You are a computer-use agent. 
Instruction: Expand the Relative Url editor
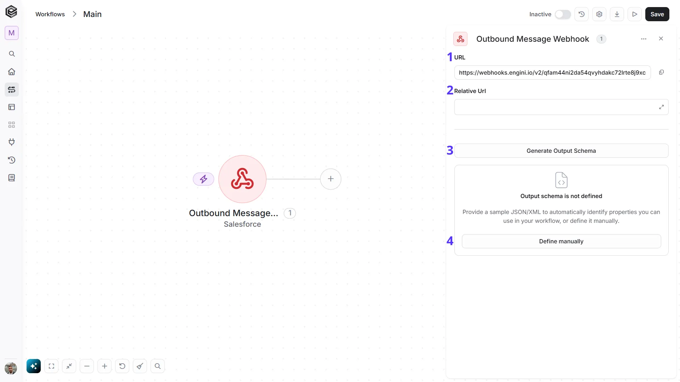(x=661, y=107)
